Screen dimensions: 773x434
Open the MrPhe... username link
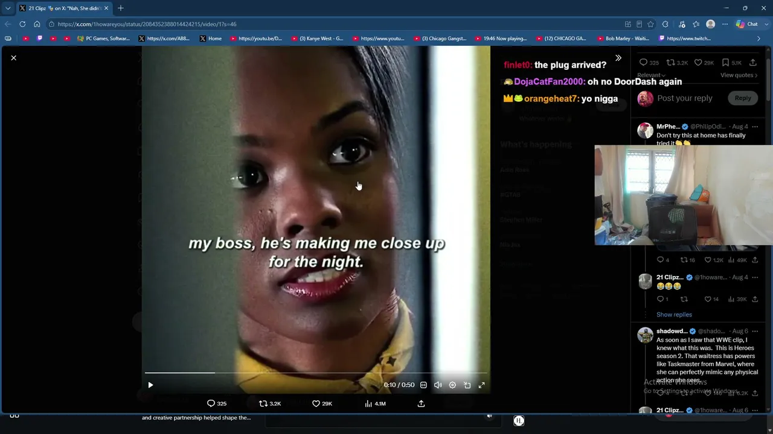pyautogui.click(x=668, y=127)
